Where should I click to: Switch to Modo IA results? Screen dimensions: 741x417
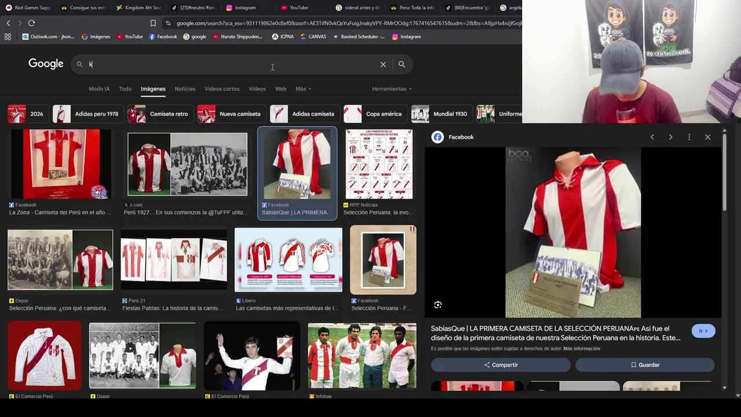click(x=99, y=89)
